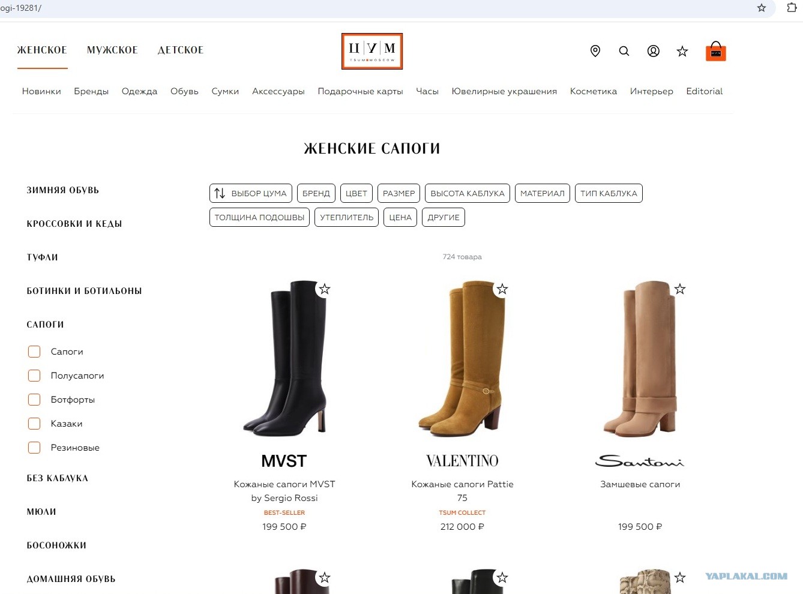Bookmark this page with browser star
This screenshot has width=803, height=594.
click(x=762, y=8)
